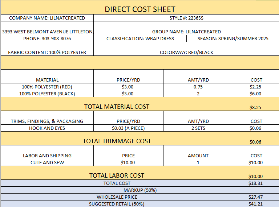Viewport: 279px width, 207px height.
Task: Click the $2.25 cost cell
Action: coord(256,87)
